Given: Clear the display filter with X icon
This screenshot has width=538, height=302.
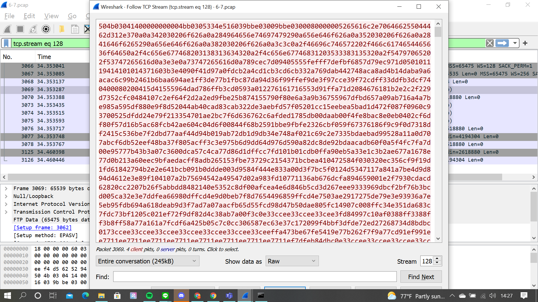Looking at the screenshot, I should click(x=490, y=43).
